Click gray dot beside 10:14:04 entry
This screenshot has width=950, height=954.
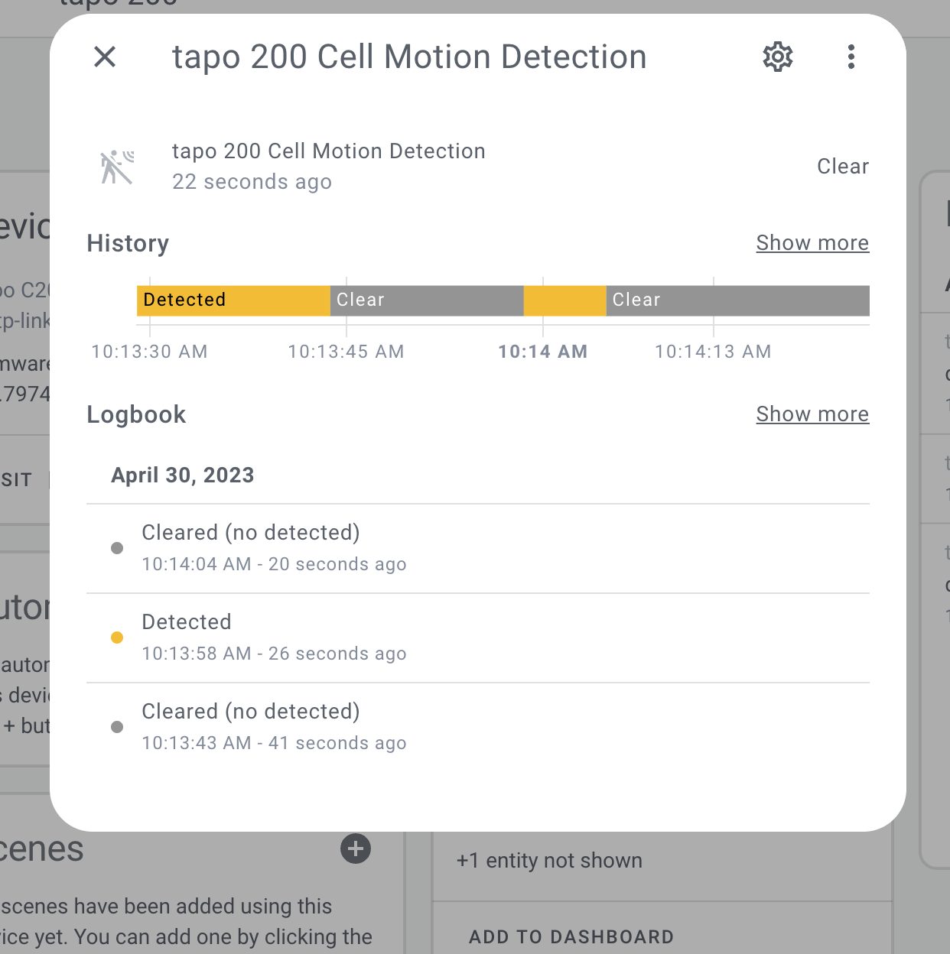[x=117, y=548]
